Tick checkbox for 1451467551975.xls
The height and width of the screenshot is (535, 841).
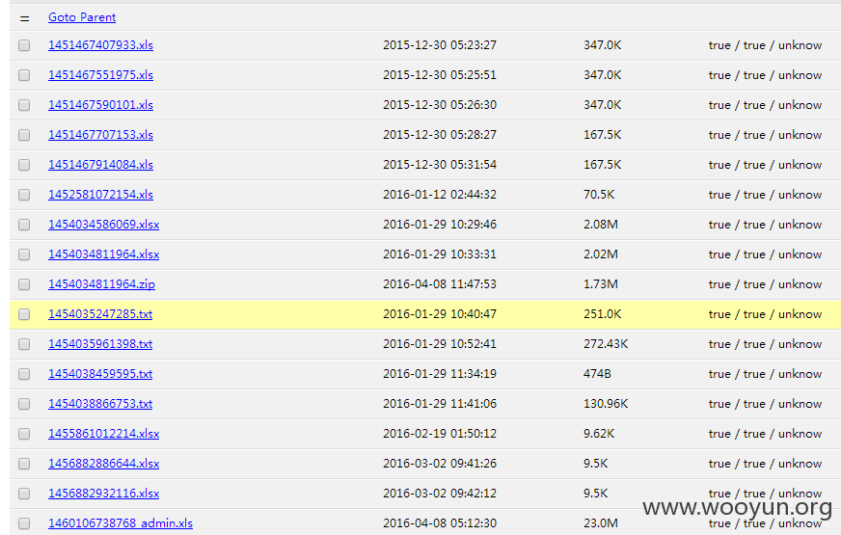coord(24,75)
